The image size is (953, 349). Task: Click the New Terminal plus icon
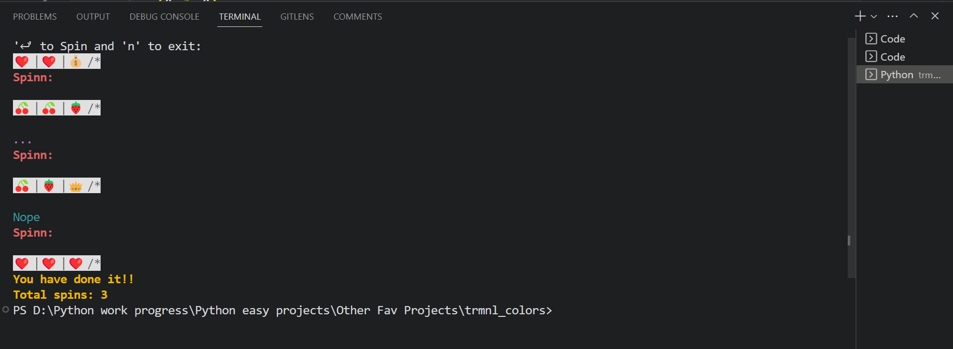pyautogui.click(x=860, y=16)
